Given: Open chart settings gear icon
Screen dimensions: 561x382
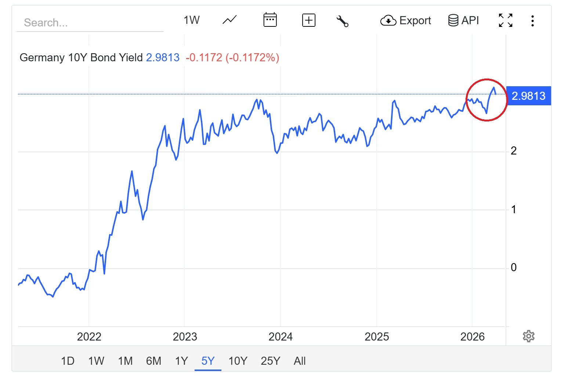Looking at the screenshot, I should [528, 336].
